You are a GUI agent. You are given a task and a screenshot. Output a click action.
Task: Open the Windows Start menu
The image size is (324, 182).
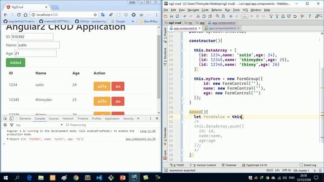(x=6, y=177)
